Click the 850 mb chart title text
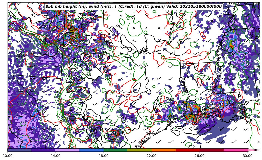Viewport: 262px width, 160px height. [133, 6]
